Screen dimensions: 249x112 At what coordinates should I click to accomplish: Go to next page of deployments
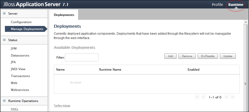pos(227,97)
